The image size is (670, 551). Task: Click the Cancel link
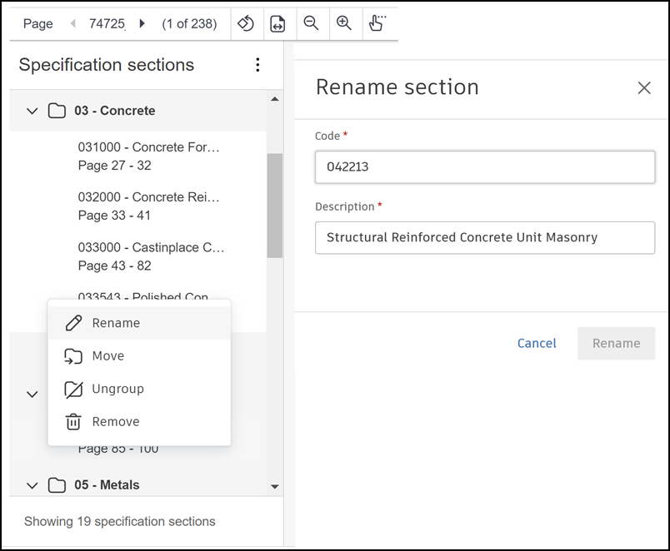pos(537,343)
